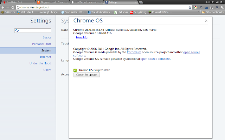Screen dimensions: 225x140
Task: Open the BG Forum bookmark
Action: [8, 12]
